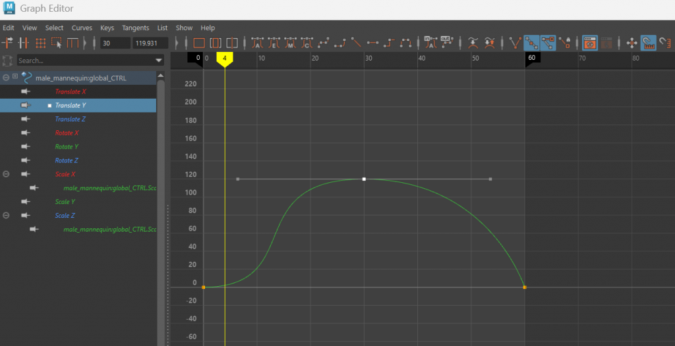Toggle Lock Tangent Length
This screenshot has width=675, height=346.
[x=564, y=43]
